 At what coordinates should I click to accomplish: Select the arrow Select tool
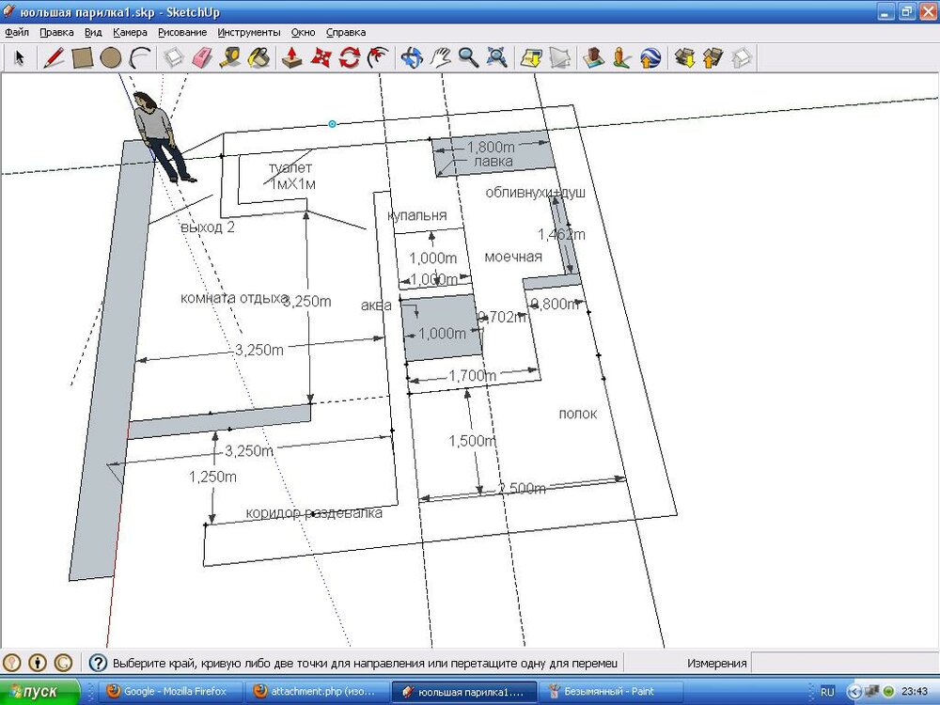(x=19, y=57)
